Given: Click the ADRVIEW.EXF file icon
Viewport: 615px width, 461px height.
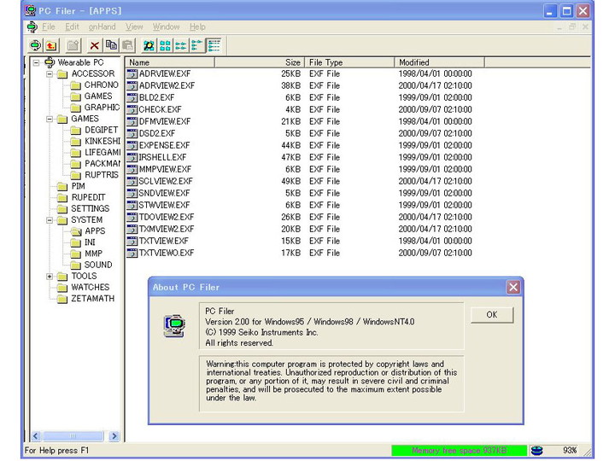Looking at the screenshot, I should [132, 73].
